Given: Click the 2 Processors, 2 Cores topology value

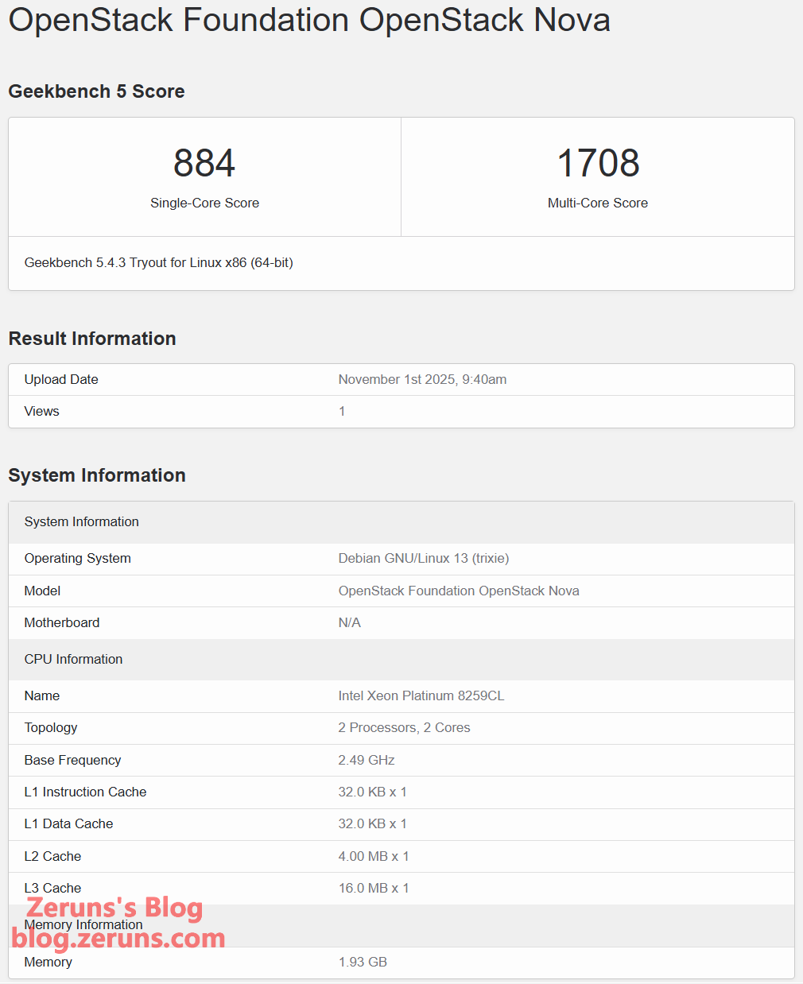Looking at the screenshot, I should (x=404, y=728).
